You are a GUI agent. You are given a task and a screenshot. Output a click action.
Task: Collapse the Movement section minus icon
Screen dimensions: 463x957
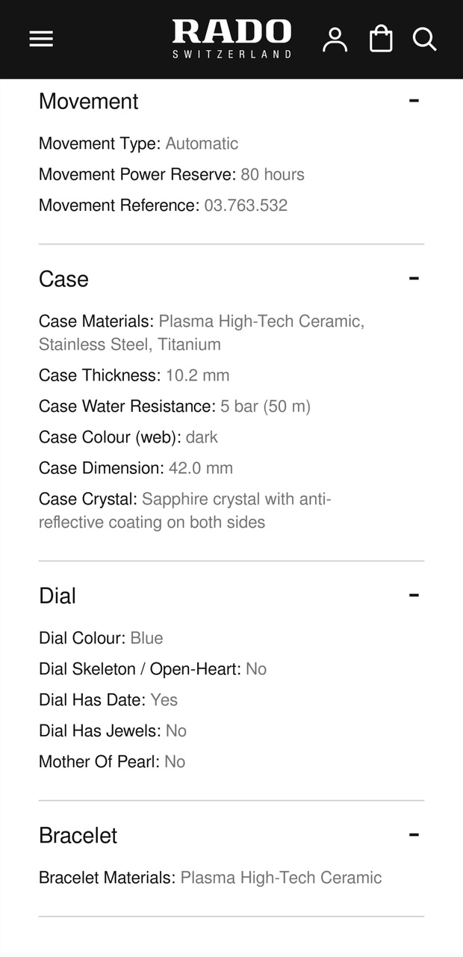414,100
